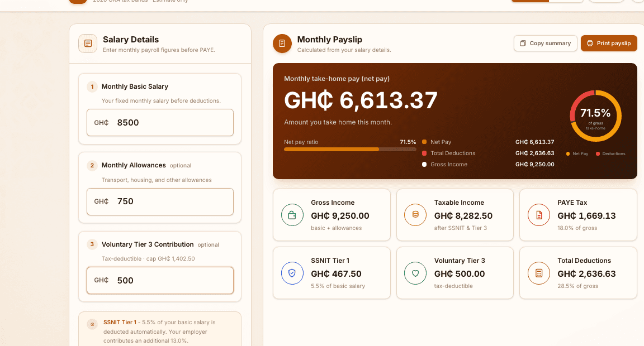
Task: Focus the Monthly Allowances input field
Action: pos(160,201)
